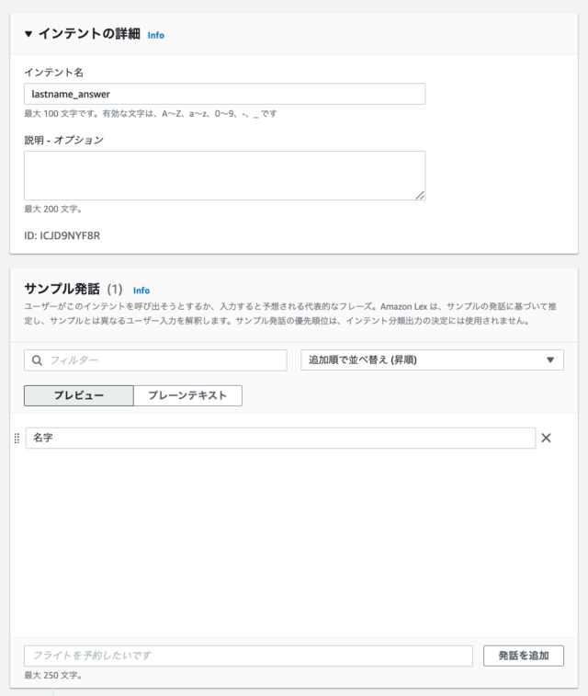Grab the resize handle of description textarea
588x696 pixels.
tap(420, 195)
